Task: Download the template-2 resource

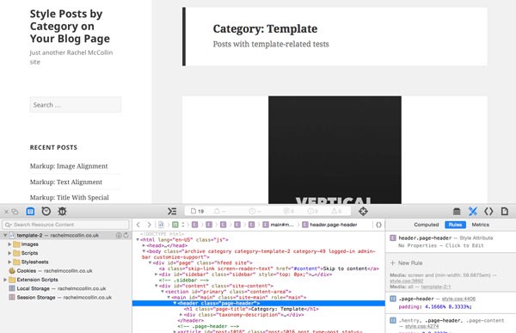Action: coord(119,235)
